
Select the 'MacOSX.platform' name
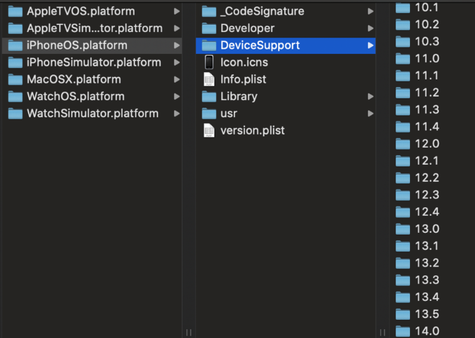[74, 79]
